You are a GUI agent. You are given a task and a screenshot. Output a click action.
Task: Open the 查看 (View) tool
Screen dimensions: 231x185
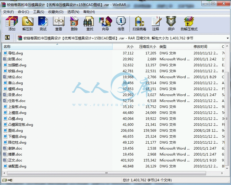click(x=59, y=24)
